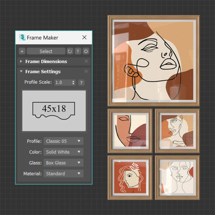Open the Material dropdown showing Standard
The image size is (215, 215).
(x=63, y=174)
